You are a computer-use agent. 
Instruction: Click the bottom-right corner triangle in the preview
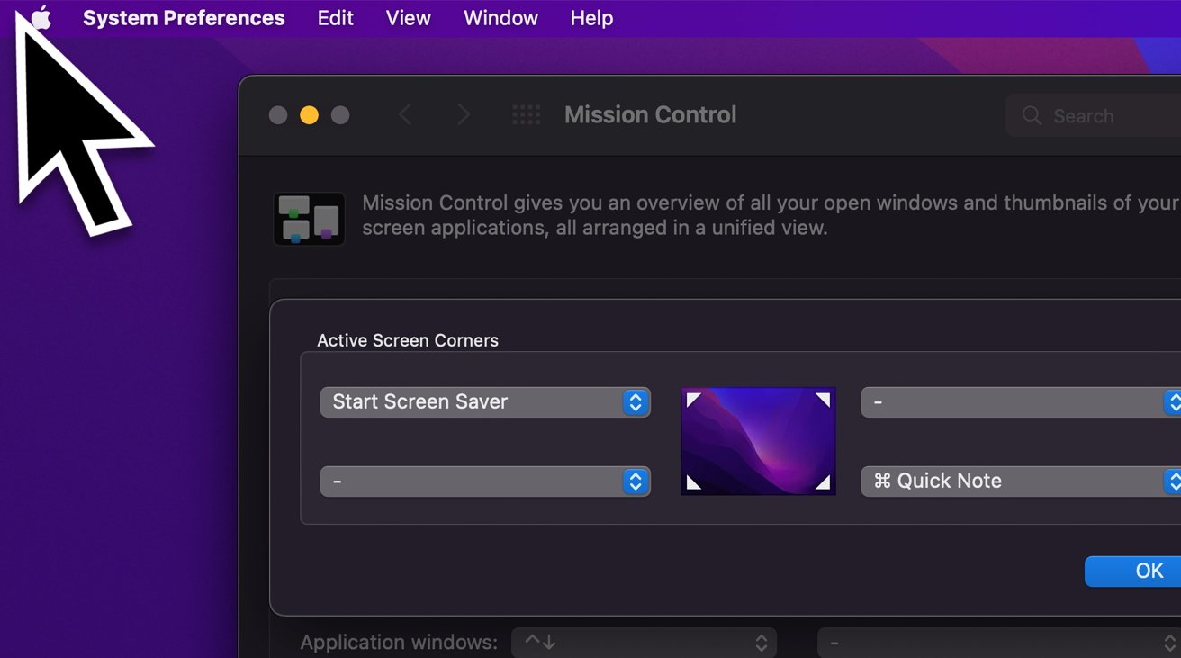(x=824, y=485)
